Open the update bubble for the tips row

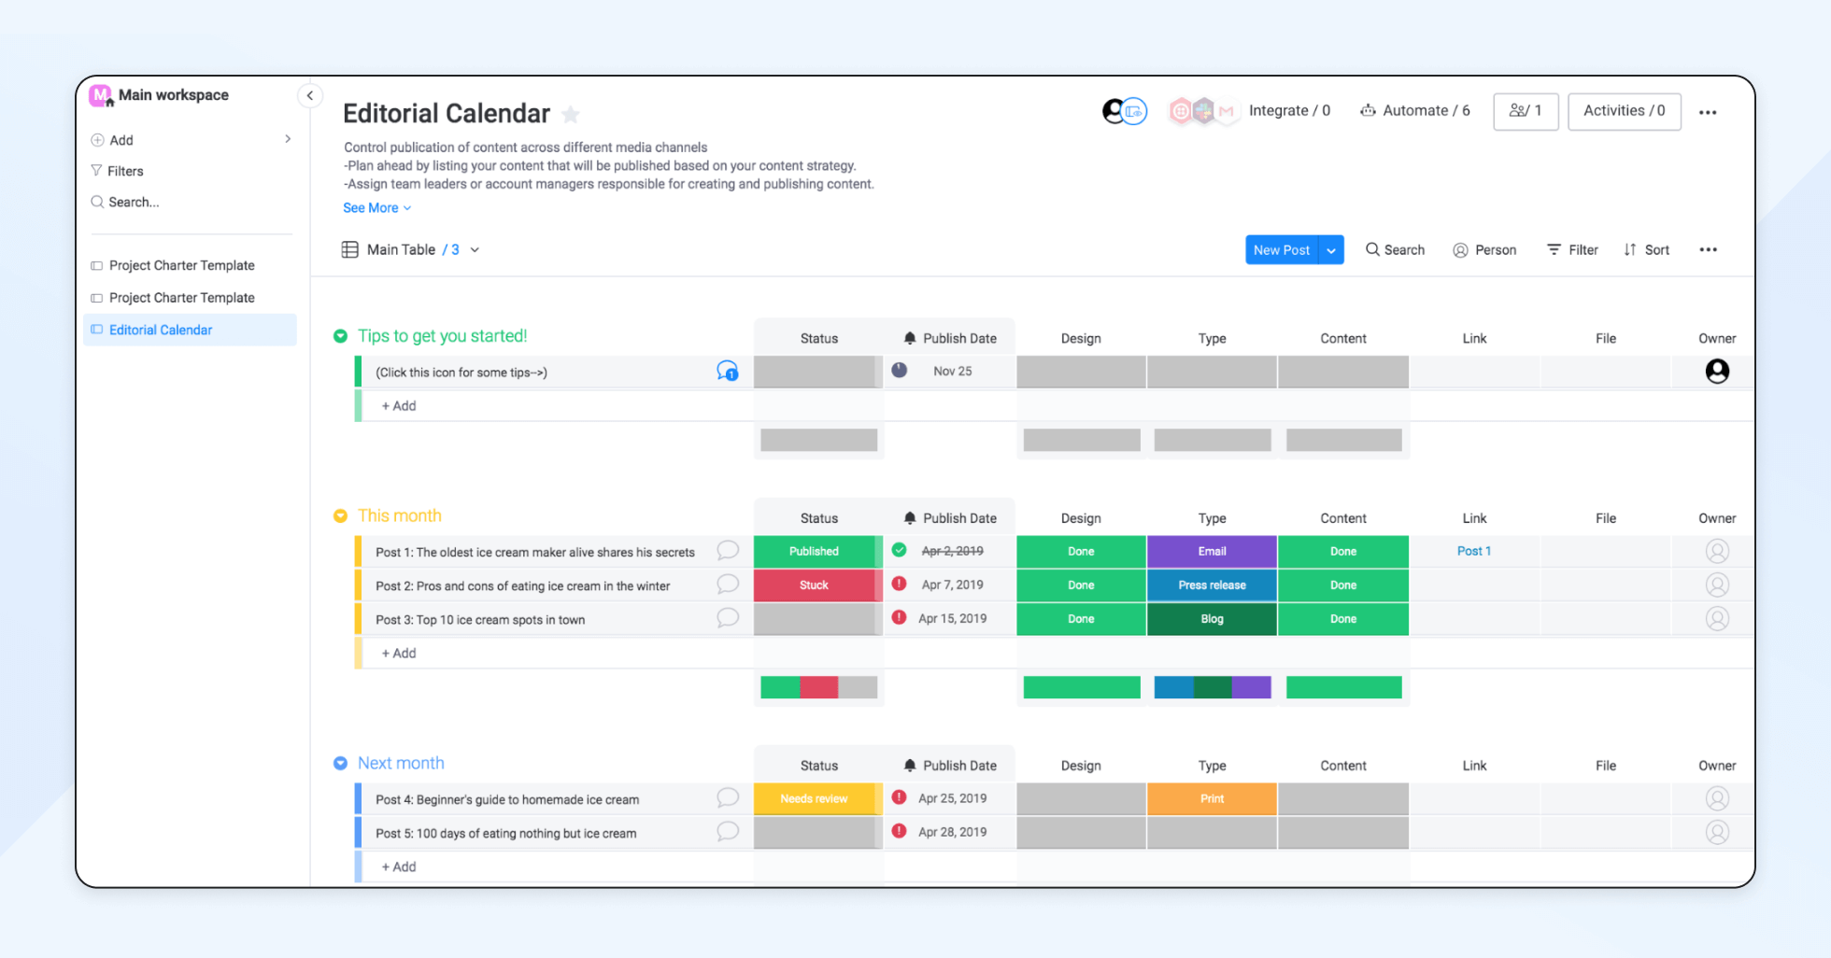(728, 372)
